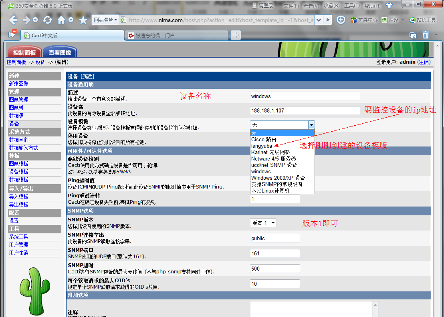Click the trash bin closed-tabs icon
The width and height of the screenshot is (444, 317).
426,35
